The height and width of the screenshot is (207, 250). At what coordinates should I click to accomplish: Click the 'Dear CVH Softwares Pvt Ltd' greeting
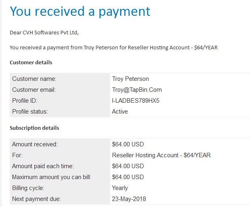(x=44, y=32)
